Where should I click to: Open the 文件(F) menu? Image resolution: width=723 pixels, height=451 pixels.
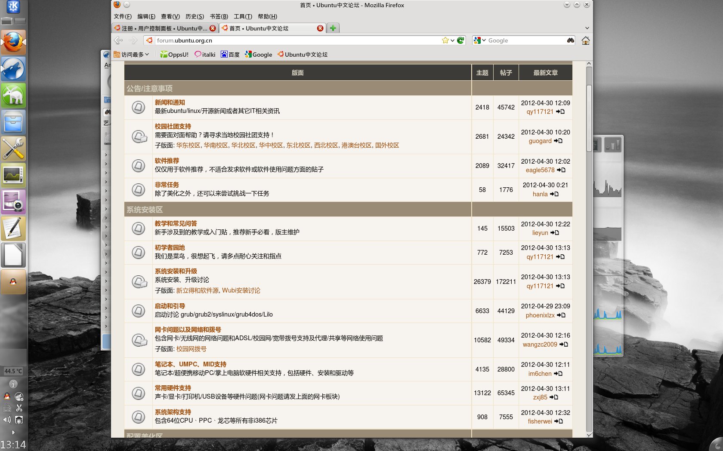click(x=123, y=16)
